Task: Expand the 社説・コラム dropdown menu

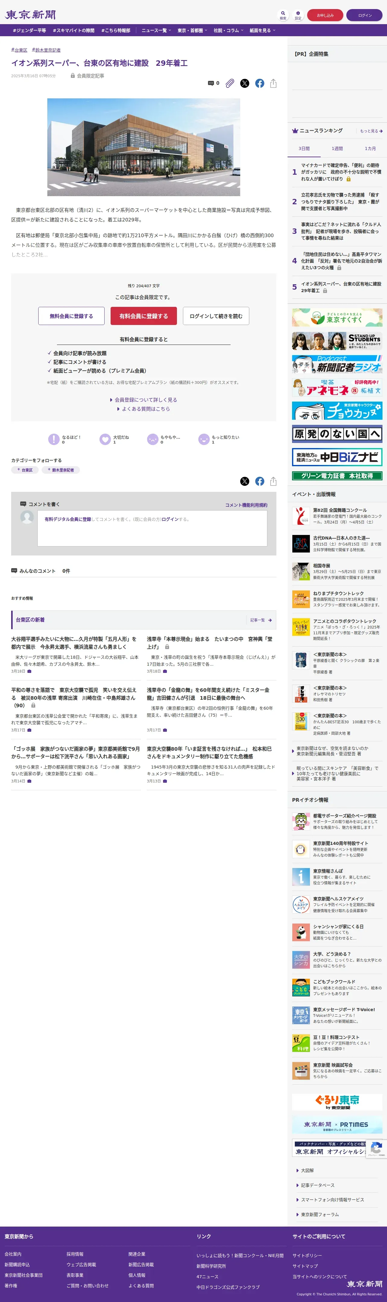Action: click(x=228, y=30)
